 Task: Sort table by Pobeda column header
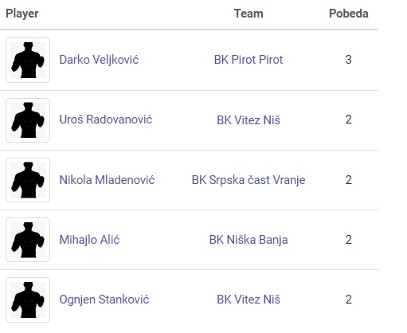point(349,14)
